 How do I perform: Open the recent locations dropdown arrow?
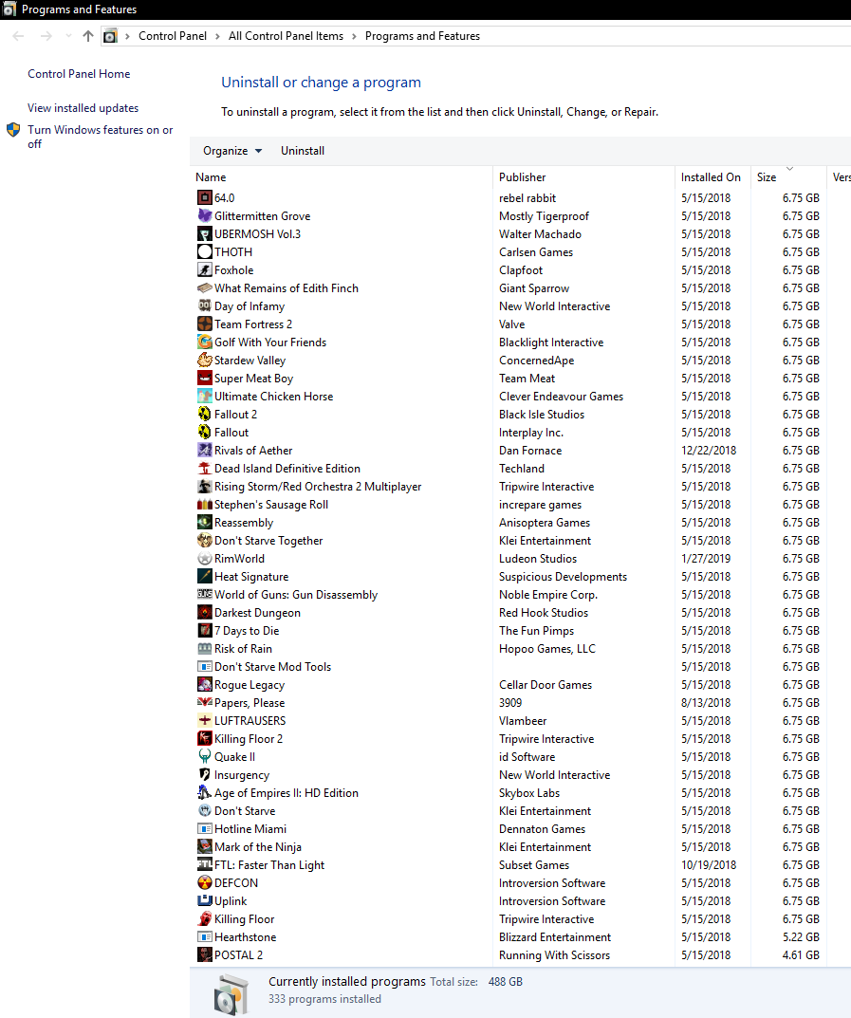(x=68, y=36)
